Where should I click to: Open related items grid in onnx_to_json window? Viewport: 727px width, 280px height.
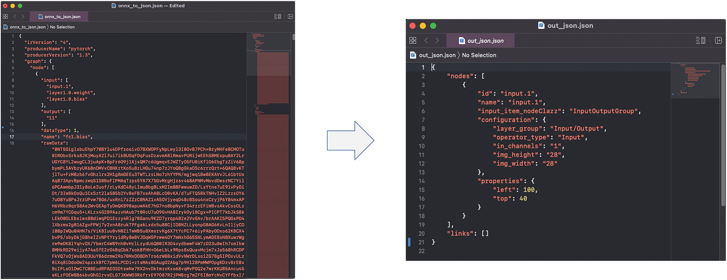pos(5,16)
